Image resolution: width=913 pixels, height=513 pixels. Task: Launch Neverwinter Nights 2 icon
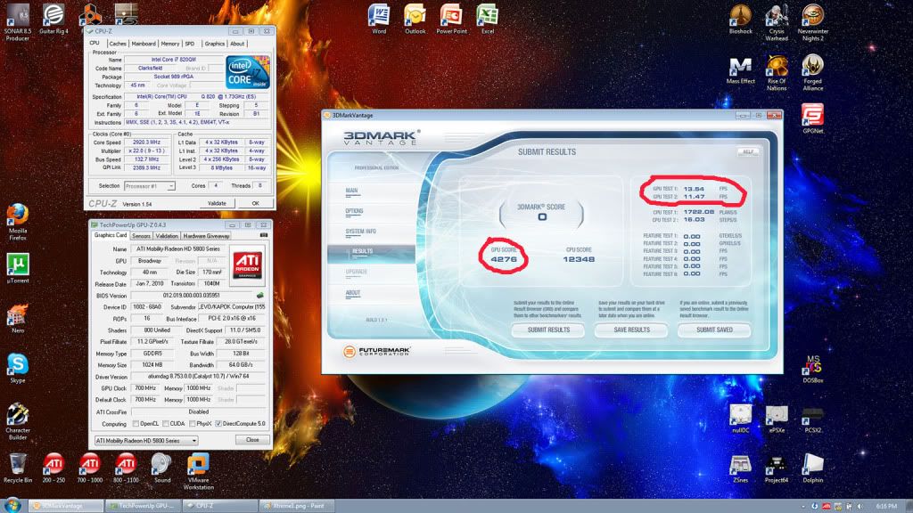(813, 22)
